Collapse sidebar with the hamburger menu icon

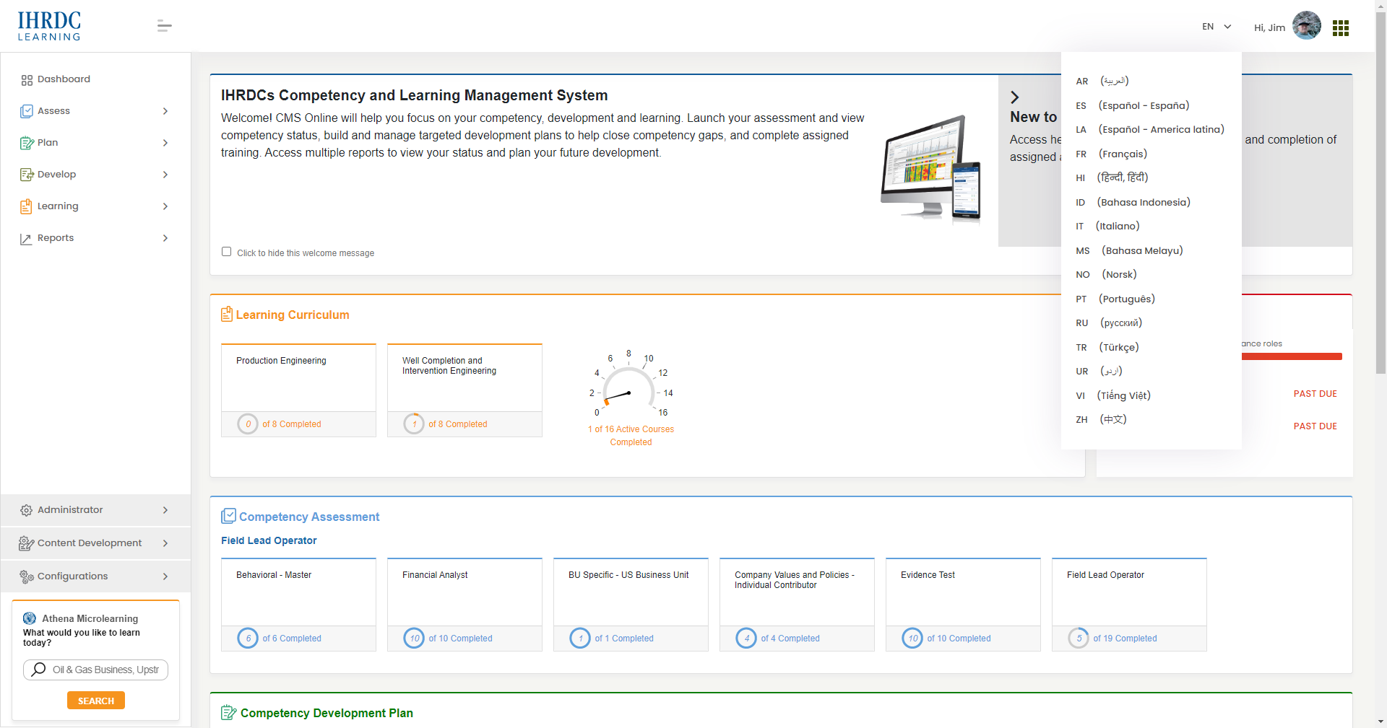pos(164,27)
